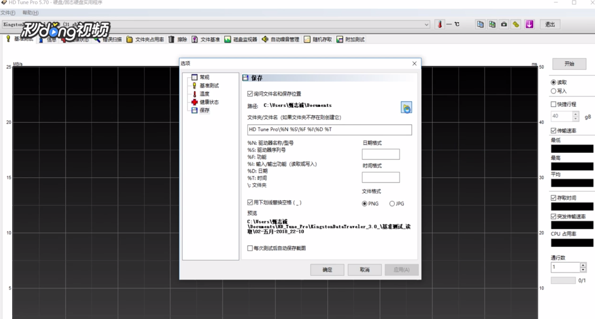The image size is (595, 319).
Task: Toggle 用下划线替换空格 checkbox
Action: [250, 203]
